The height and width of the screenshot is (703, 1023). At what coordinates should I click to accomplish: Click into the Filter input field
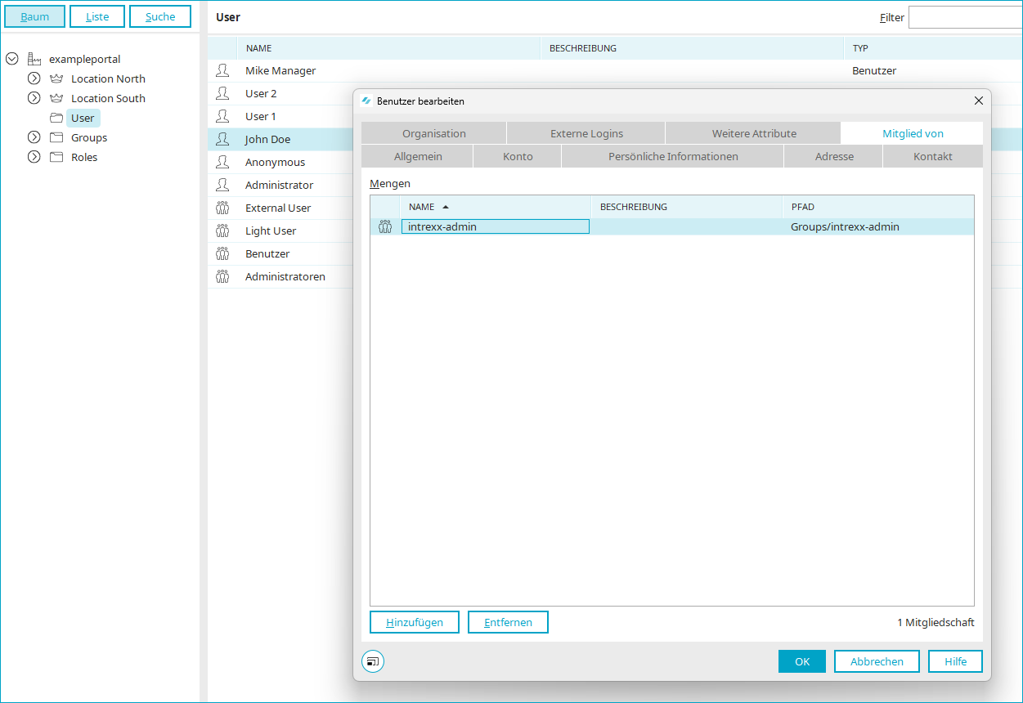click(965, 17)
